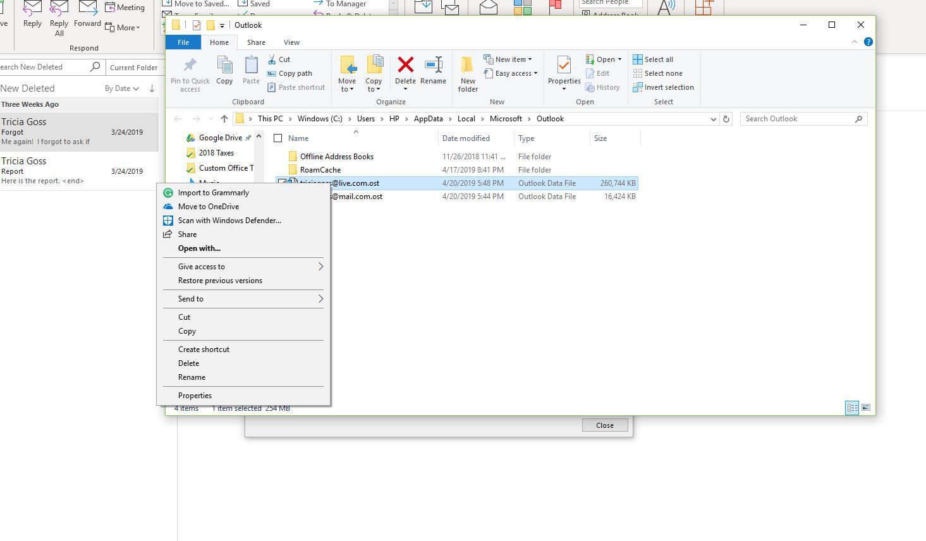Screen dimensions: 926x541
Task: Click the Search Outlook folder field
Action: coord(803,119)
